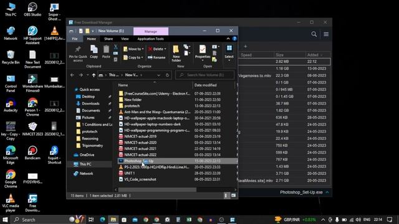
Task: Open Pictures in the navigation pane
Action: [x=85, y=118]
